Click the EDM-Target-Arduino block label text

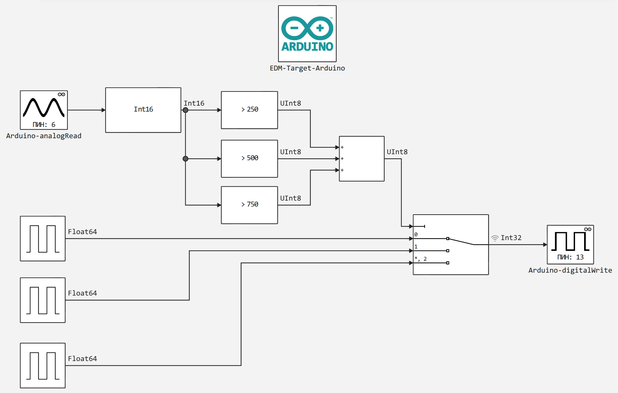[307, 68]
